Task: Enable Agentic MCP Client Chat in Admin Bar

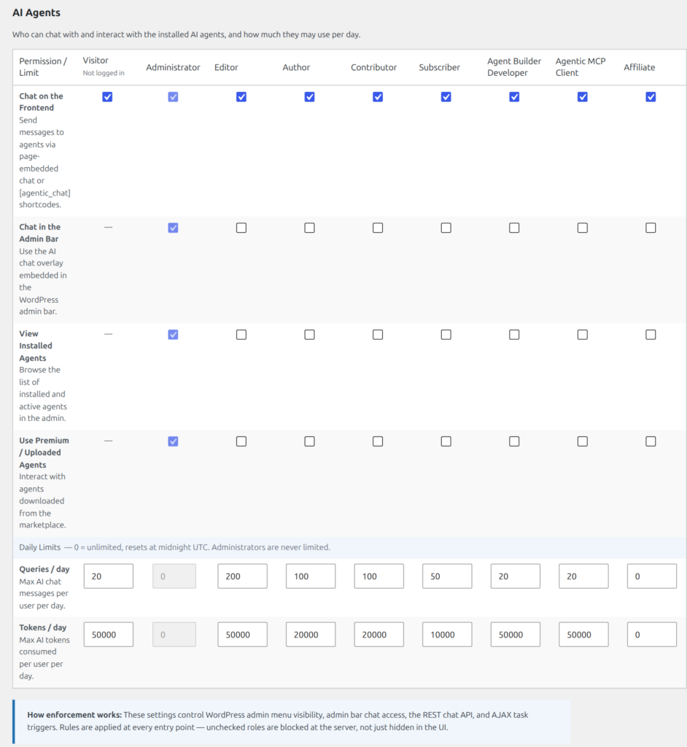Action: click(x=582, y=228)
